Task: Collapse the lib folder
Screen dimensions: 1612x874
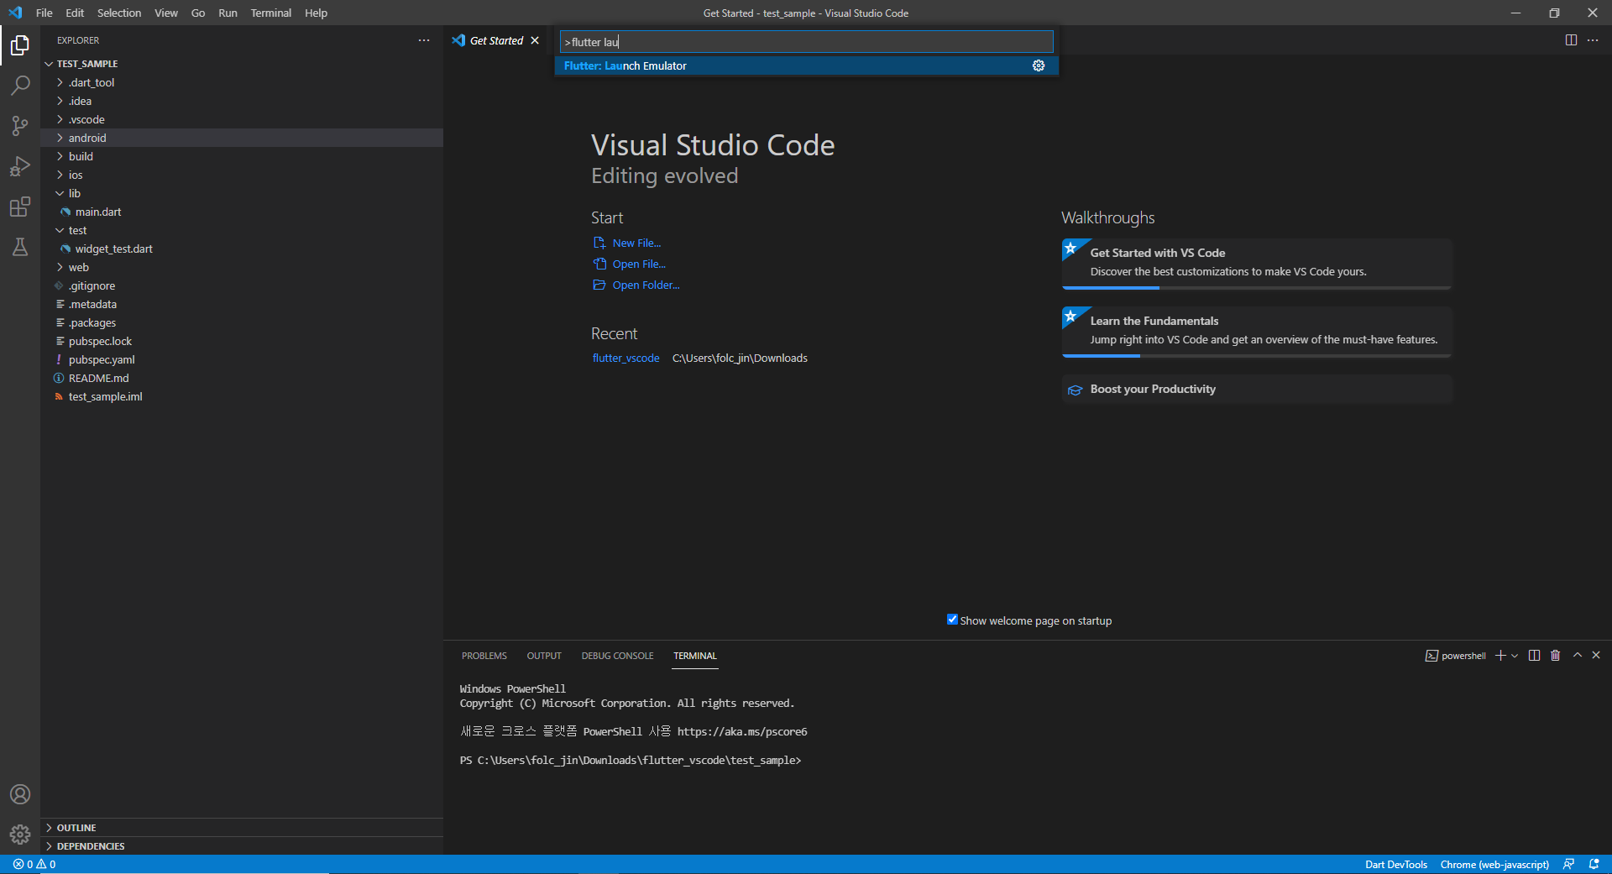Action: [60, 193]
